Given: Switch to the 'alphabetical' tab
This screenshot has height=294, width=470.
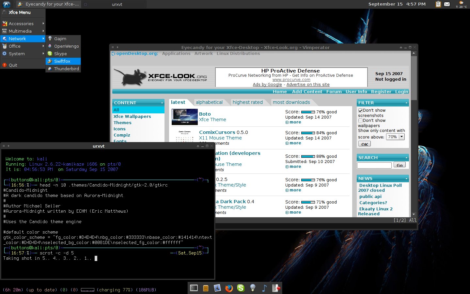Looking at the screenshot, I should (209, 102).
